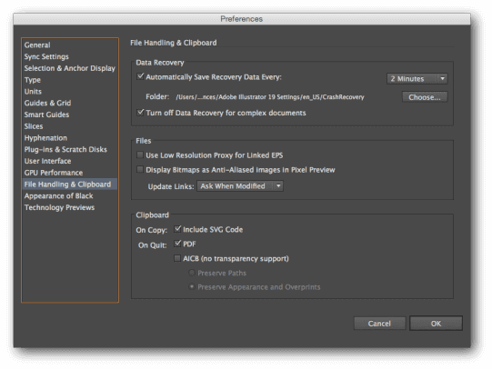
Task: Select File Handling & Clipboard category
Action: coord(70,184)
